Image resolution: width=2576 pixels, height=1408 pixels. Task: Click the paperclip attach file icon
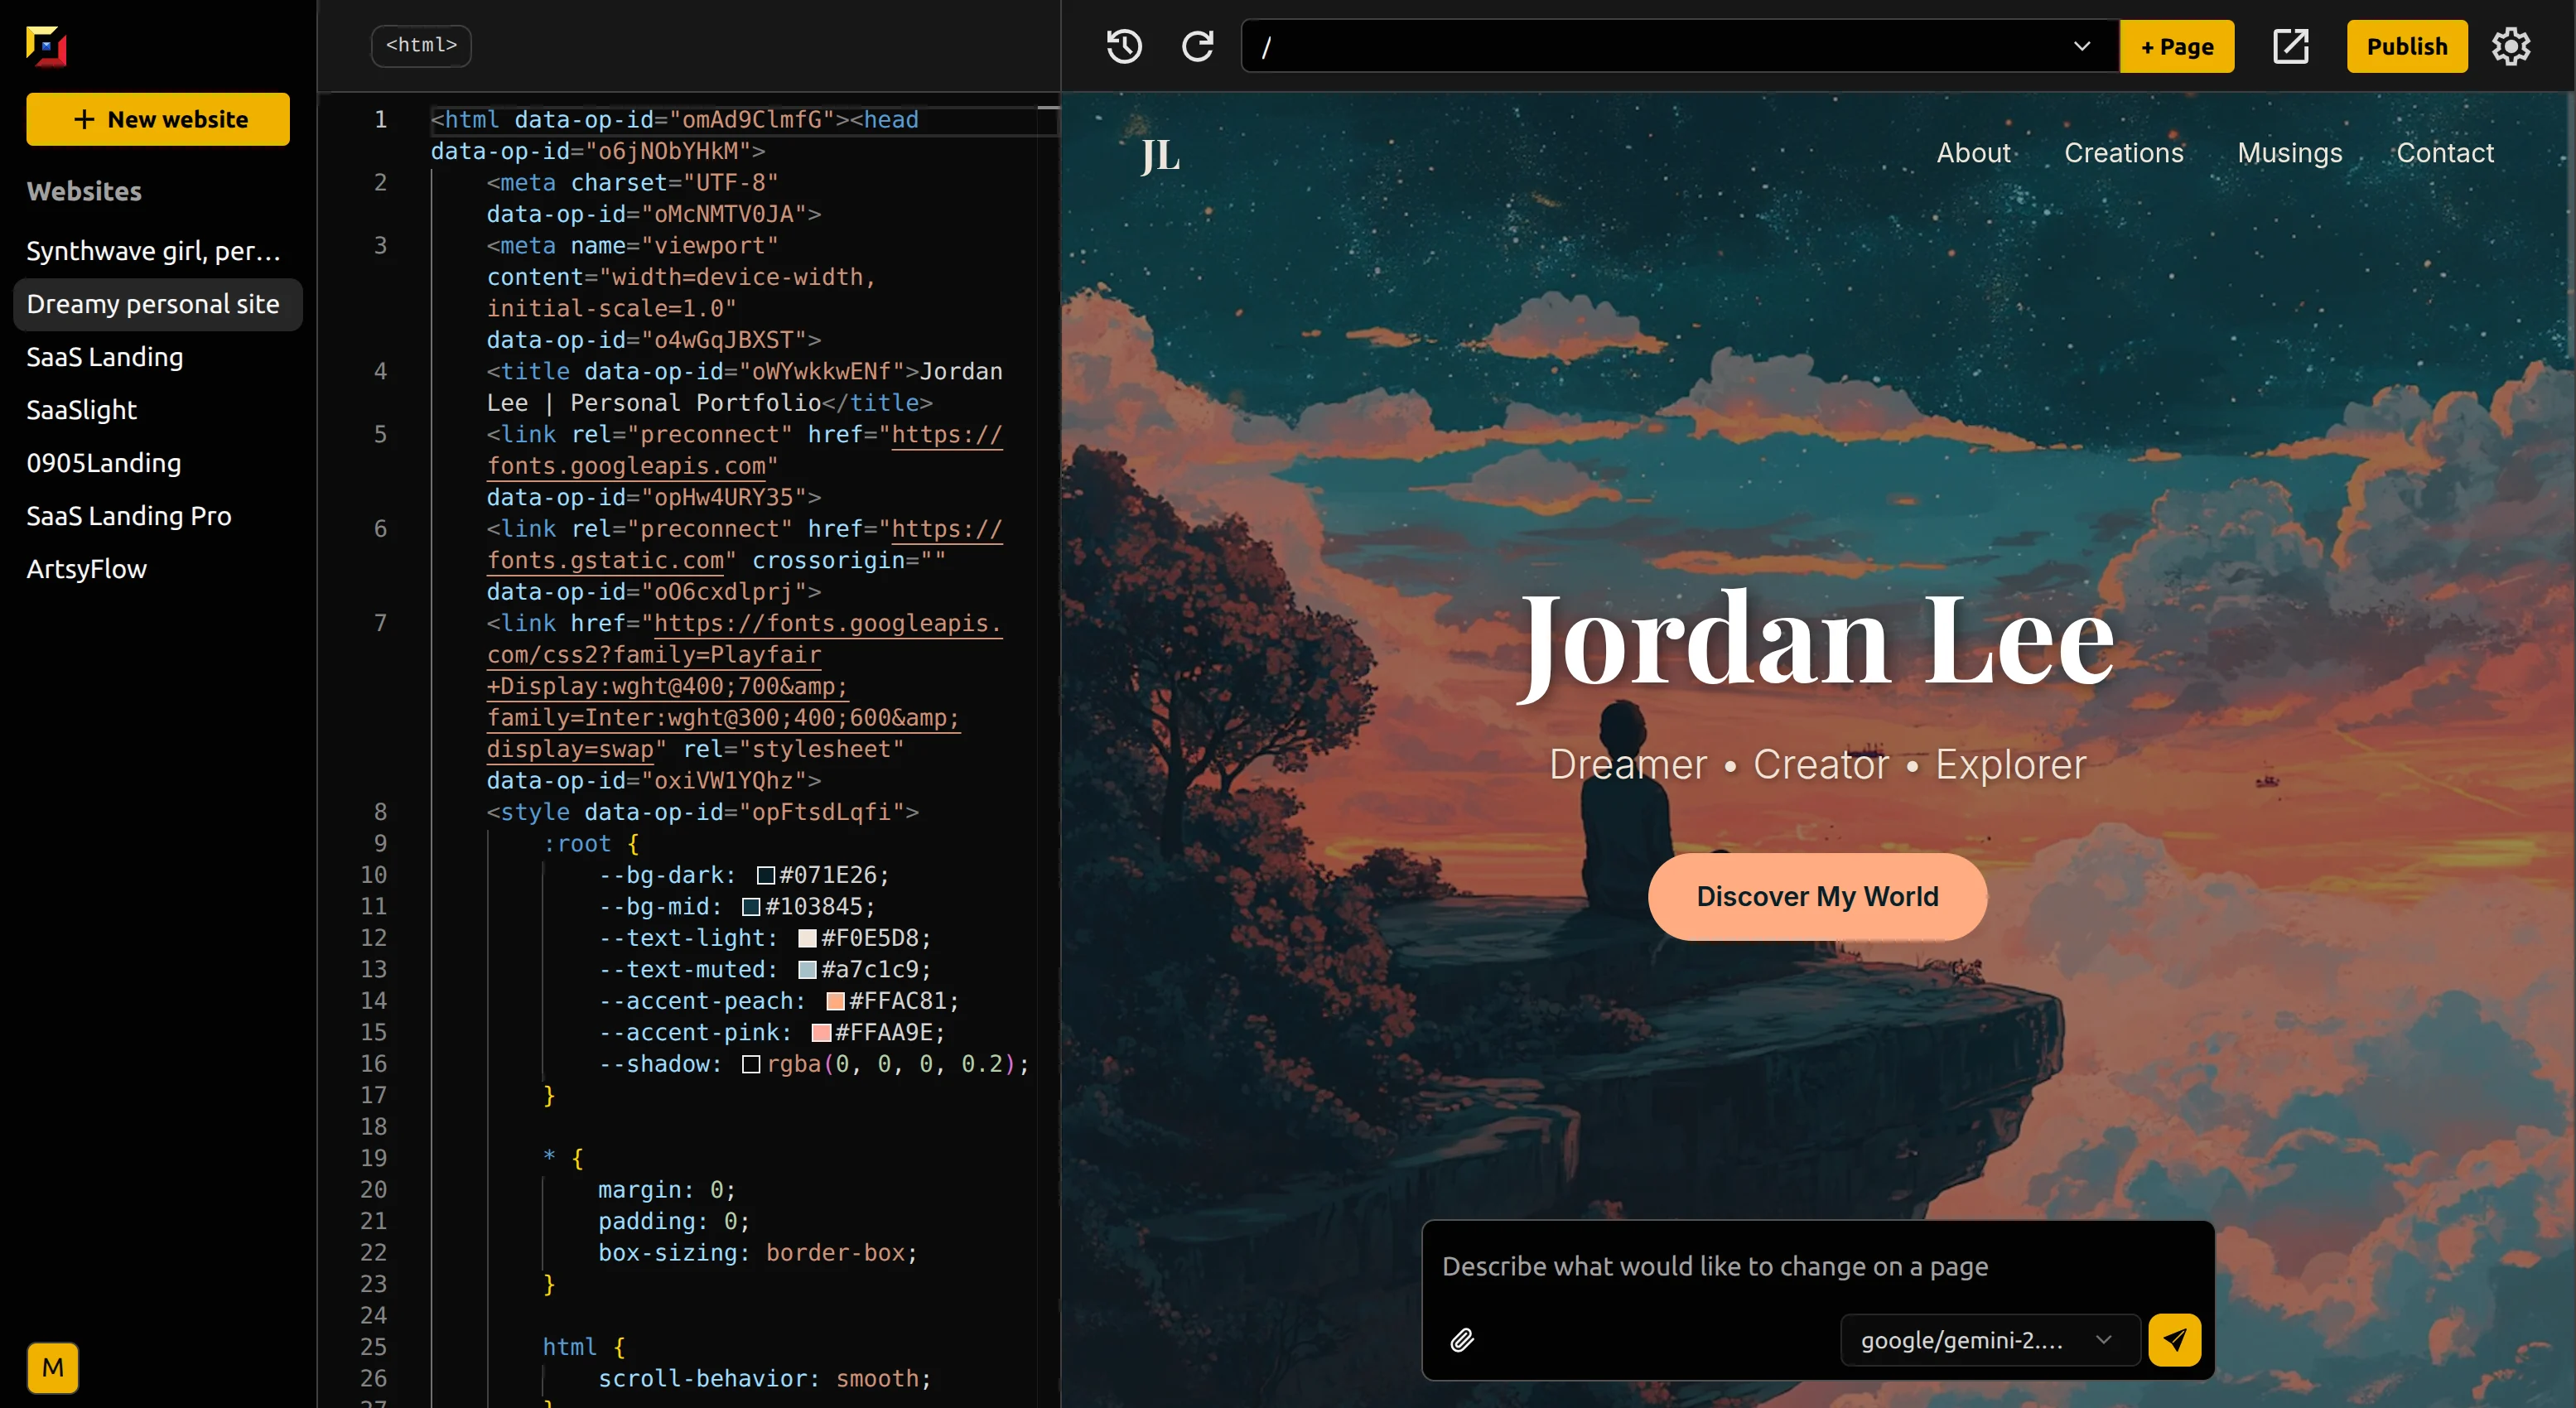1462,1340
